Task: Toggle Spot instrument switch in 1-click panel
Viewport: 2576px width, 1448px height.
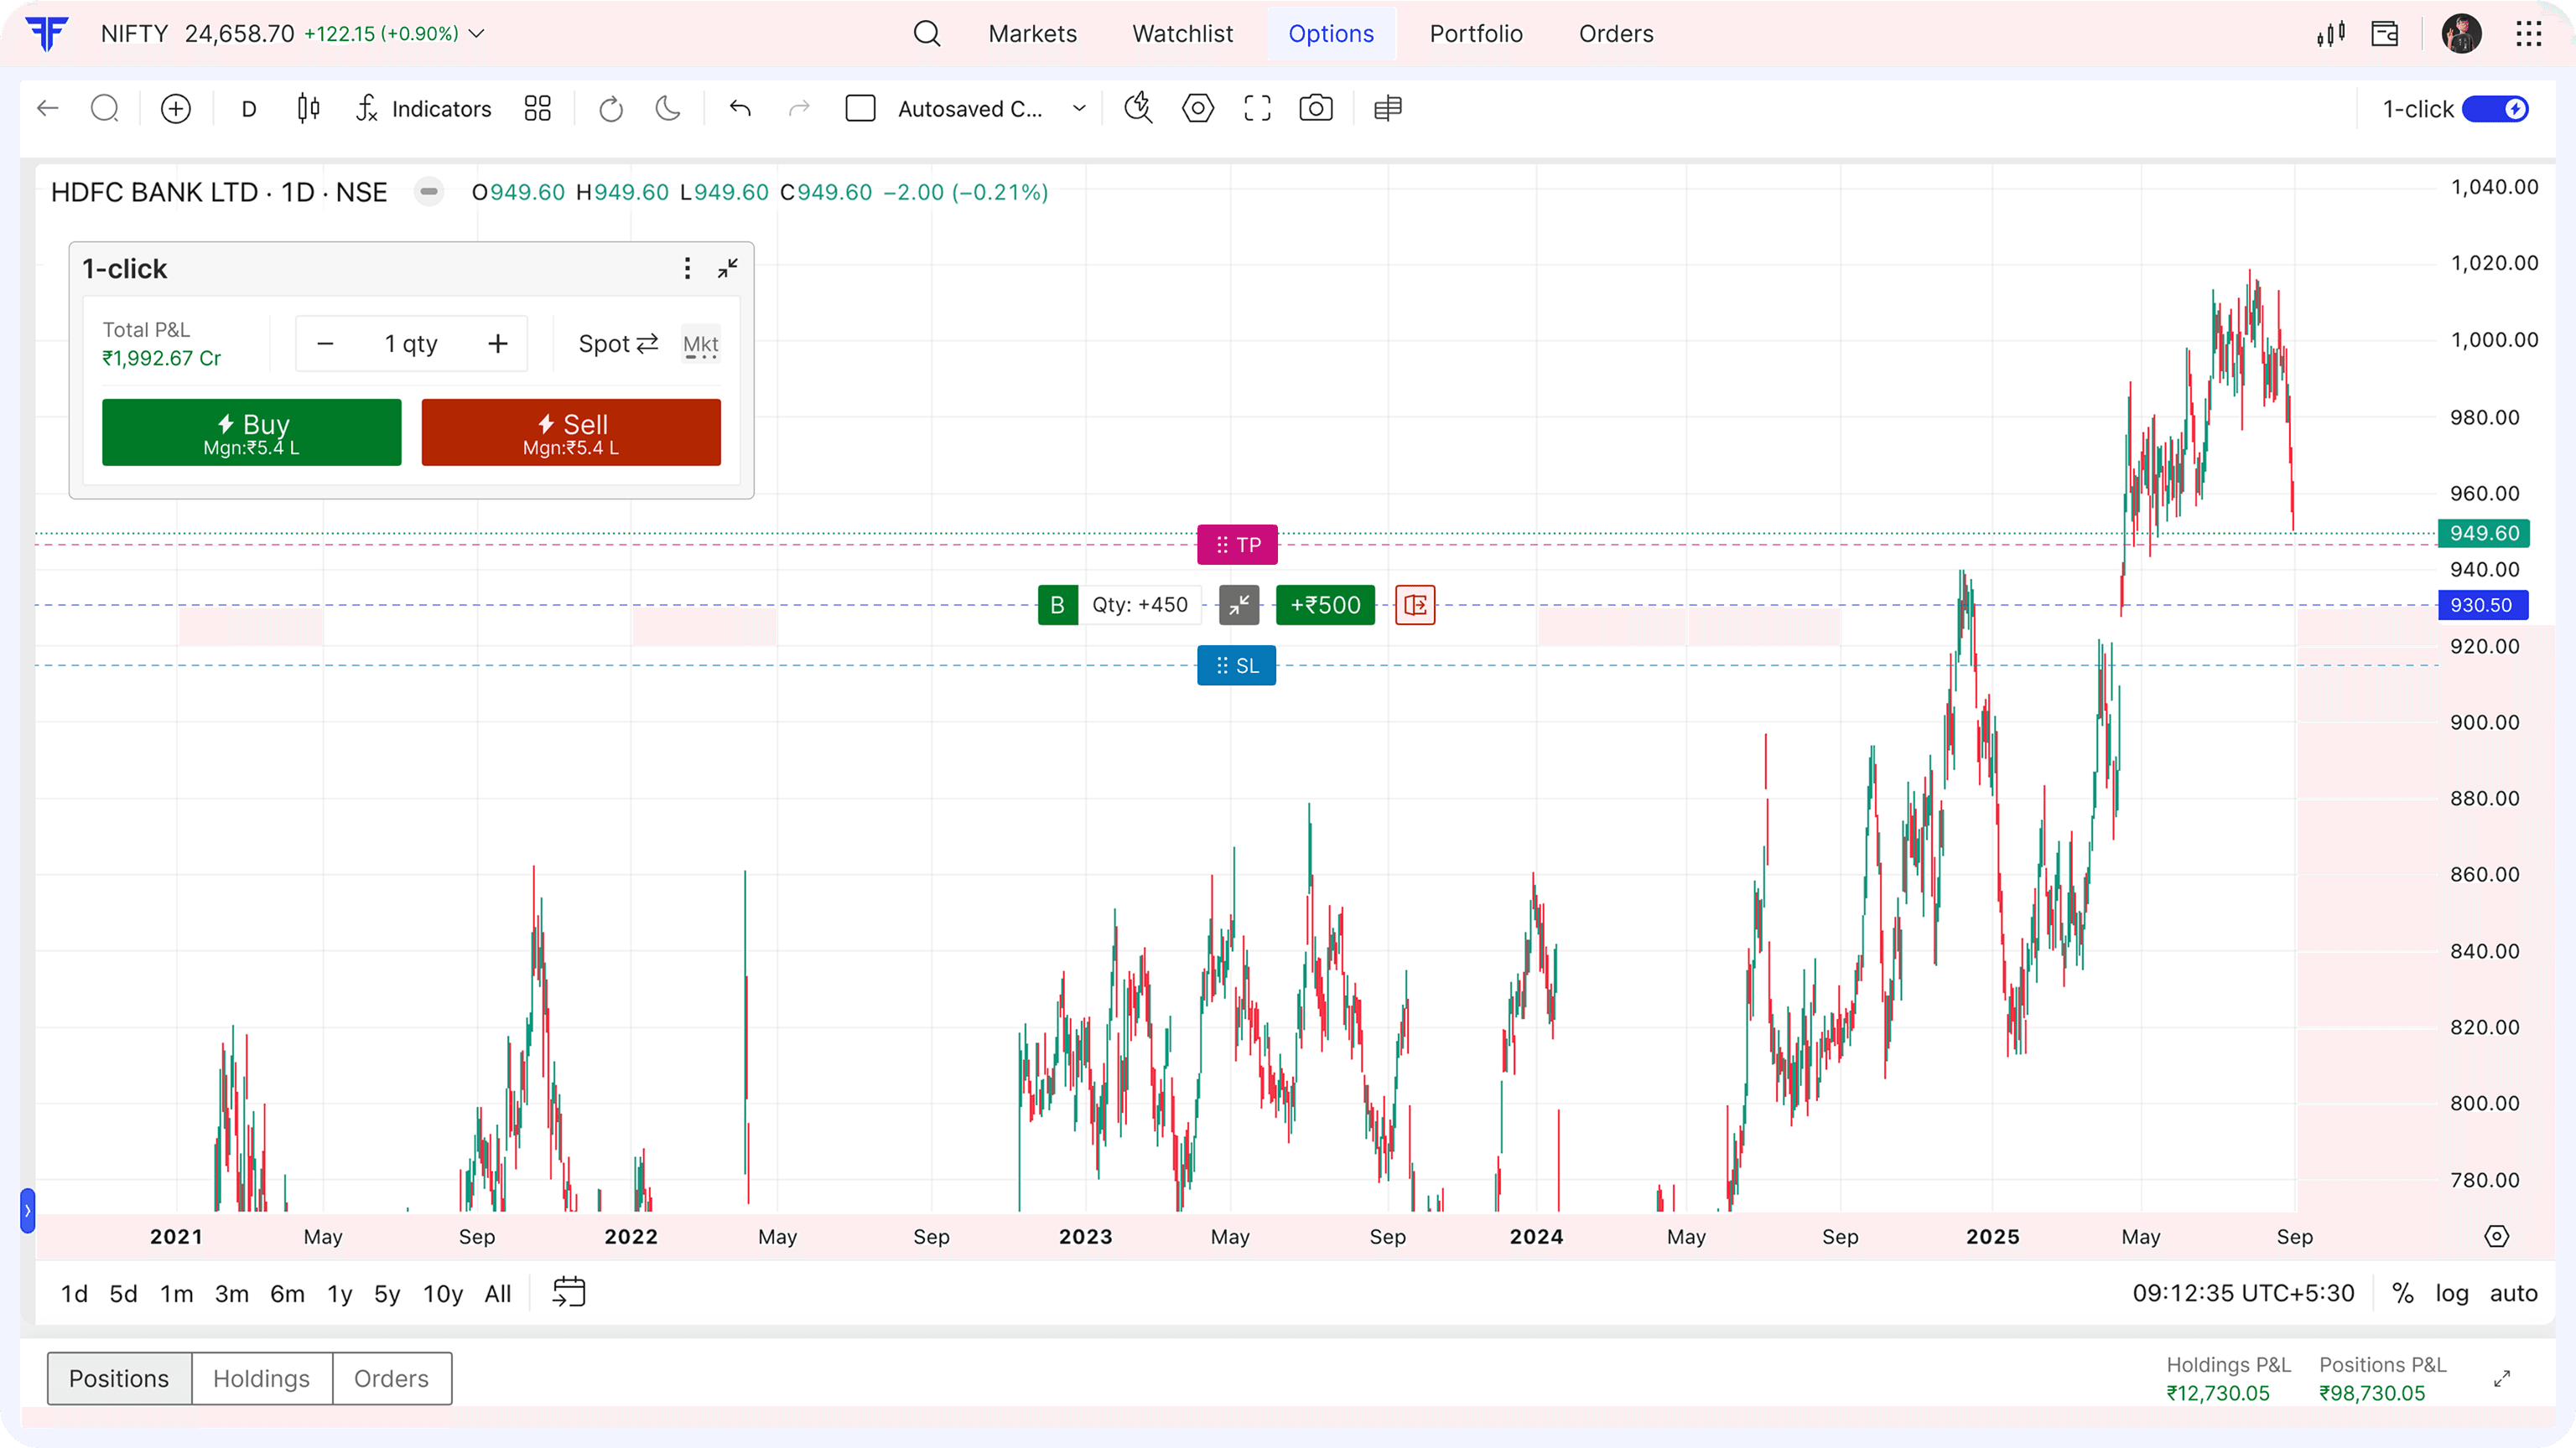Action: (x=619, y=344)
